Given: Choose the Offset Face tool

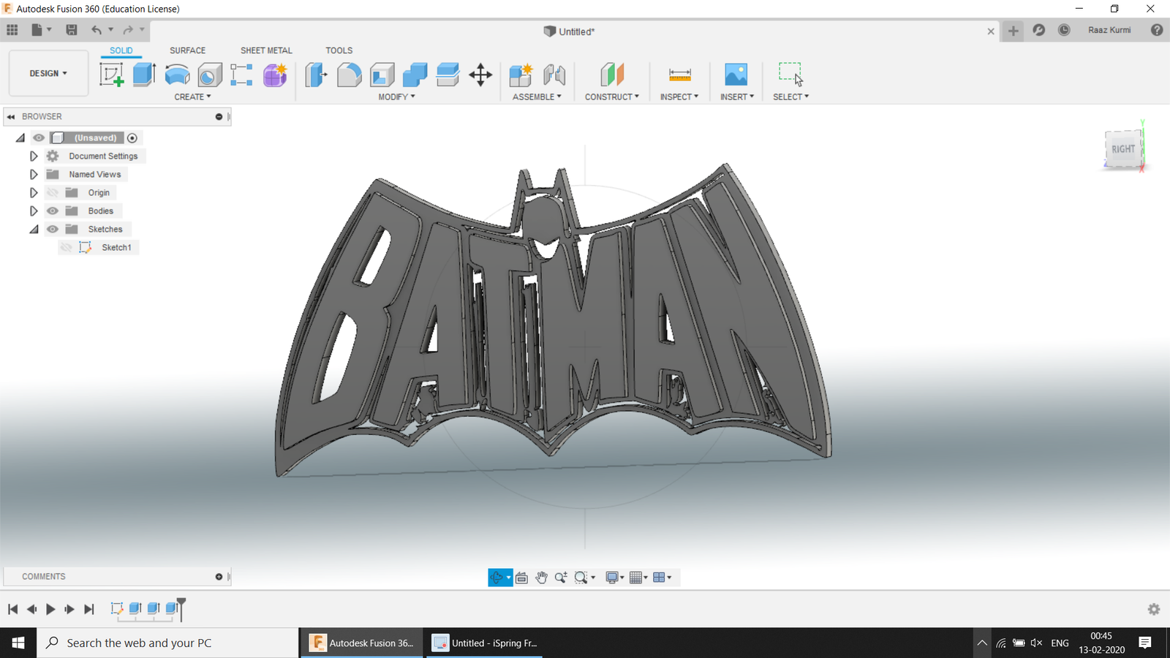Looking at the screenshot, I should click(x=448, y=75).
